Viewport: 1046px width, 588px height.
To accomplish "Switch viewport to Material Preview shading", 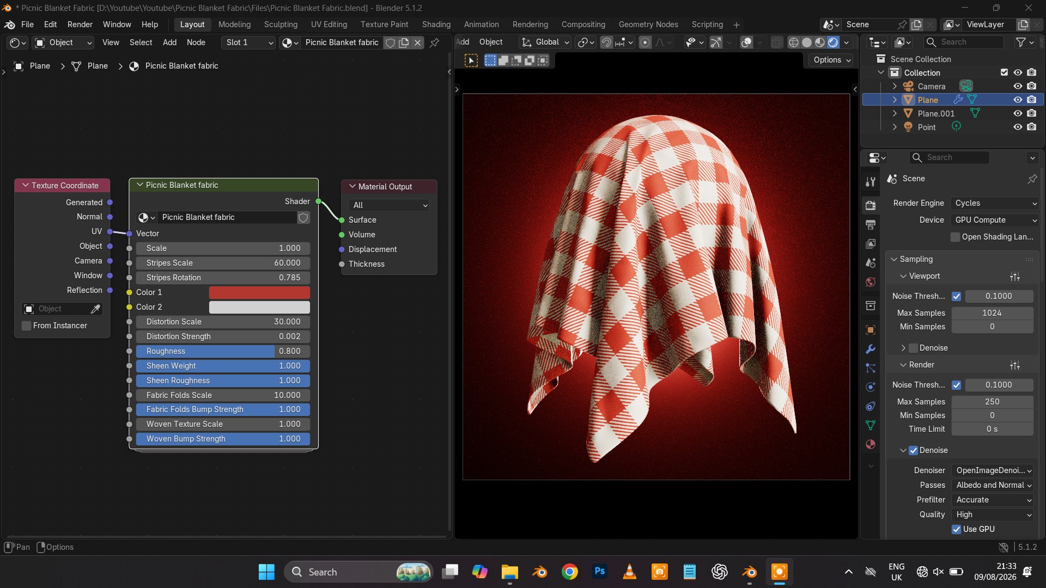I will pos(820,42).
